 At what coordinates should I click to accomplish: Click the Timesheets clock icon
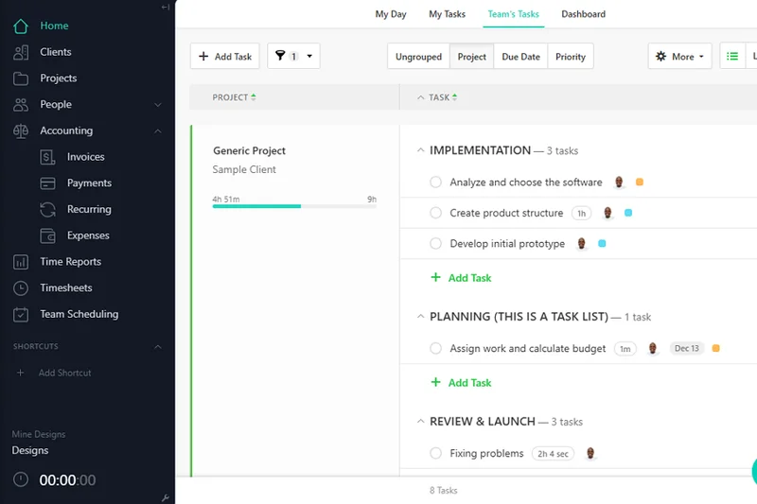point(21,287)
